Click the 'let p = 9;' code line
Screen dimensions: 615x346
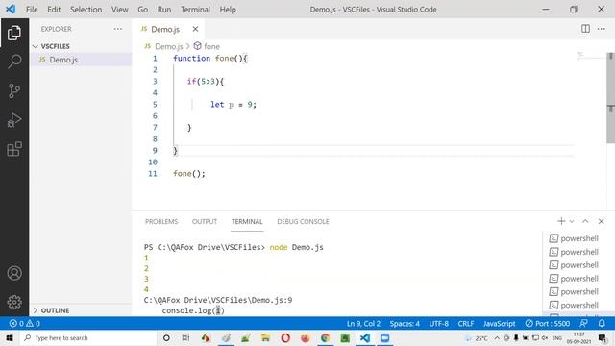click(233, 105)
